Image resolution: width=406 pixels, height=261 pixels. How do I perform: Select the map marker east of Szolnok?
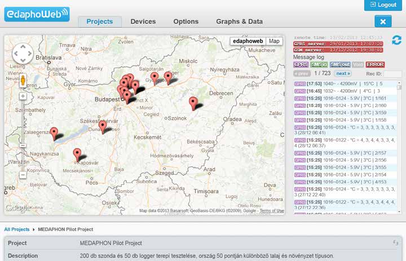click(x=193, y=103)
